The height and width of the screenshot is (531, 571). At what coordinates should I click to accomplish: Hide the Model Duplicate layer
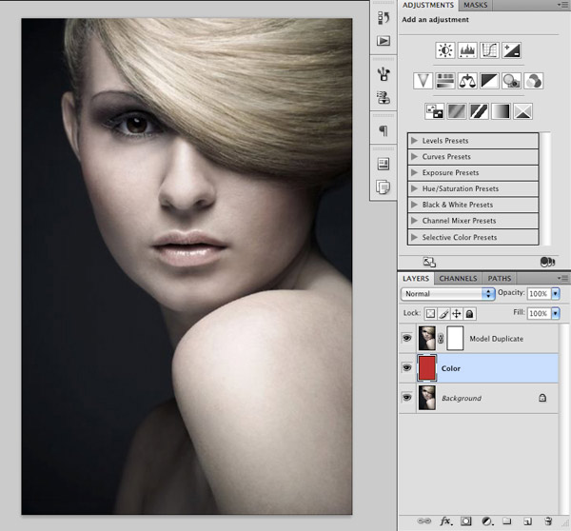point(407,338)
